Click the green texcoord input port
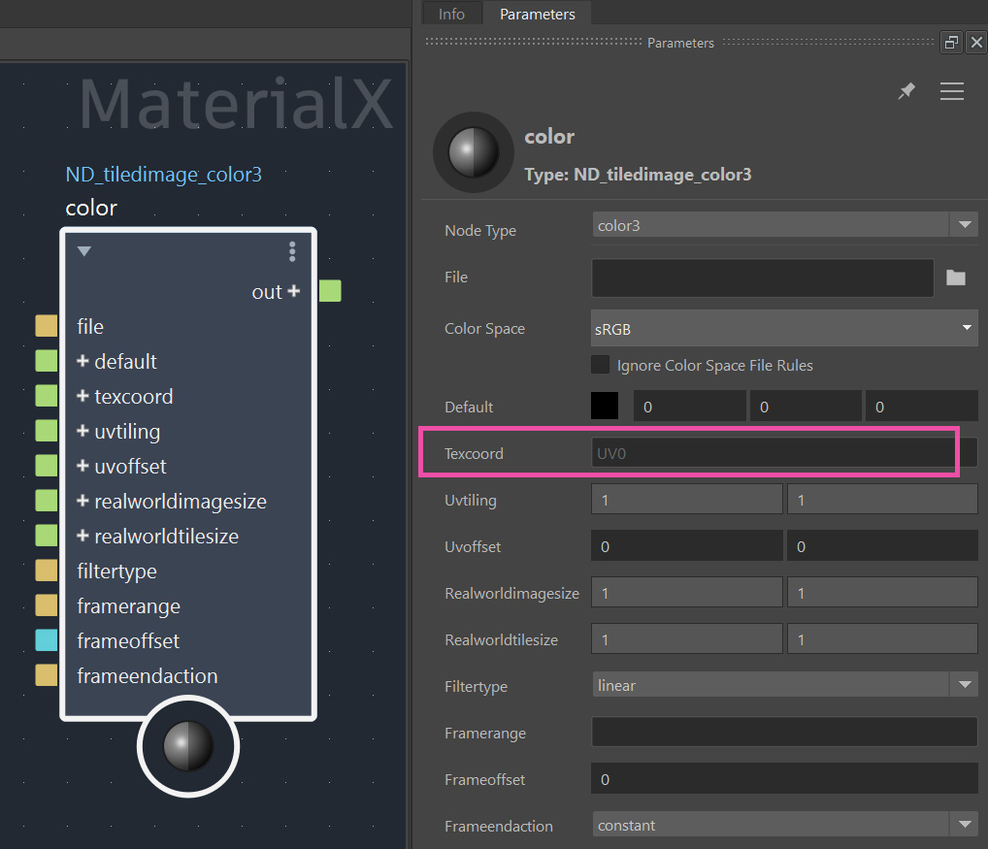988x849 pixels. [x=46, y=396]
